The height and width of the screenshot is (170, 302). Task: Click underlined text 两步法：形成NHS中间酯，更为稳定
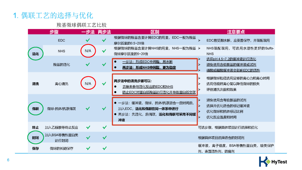149,67
